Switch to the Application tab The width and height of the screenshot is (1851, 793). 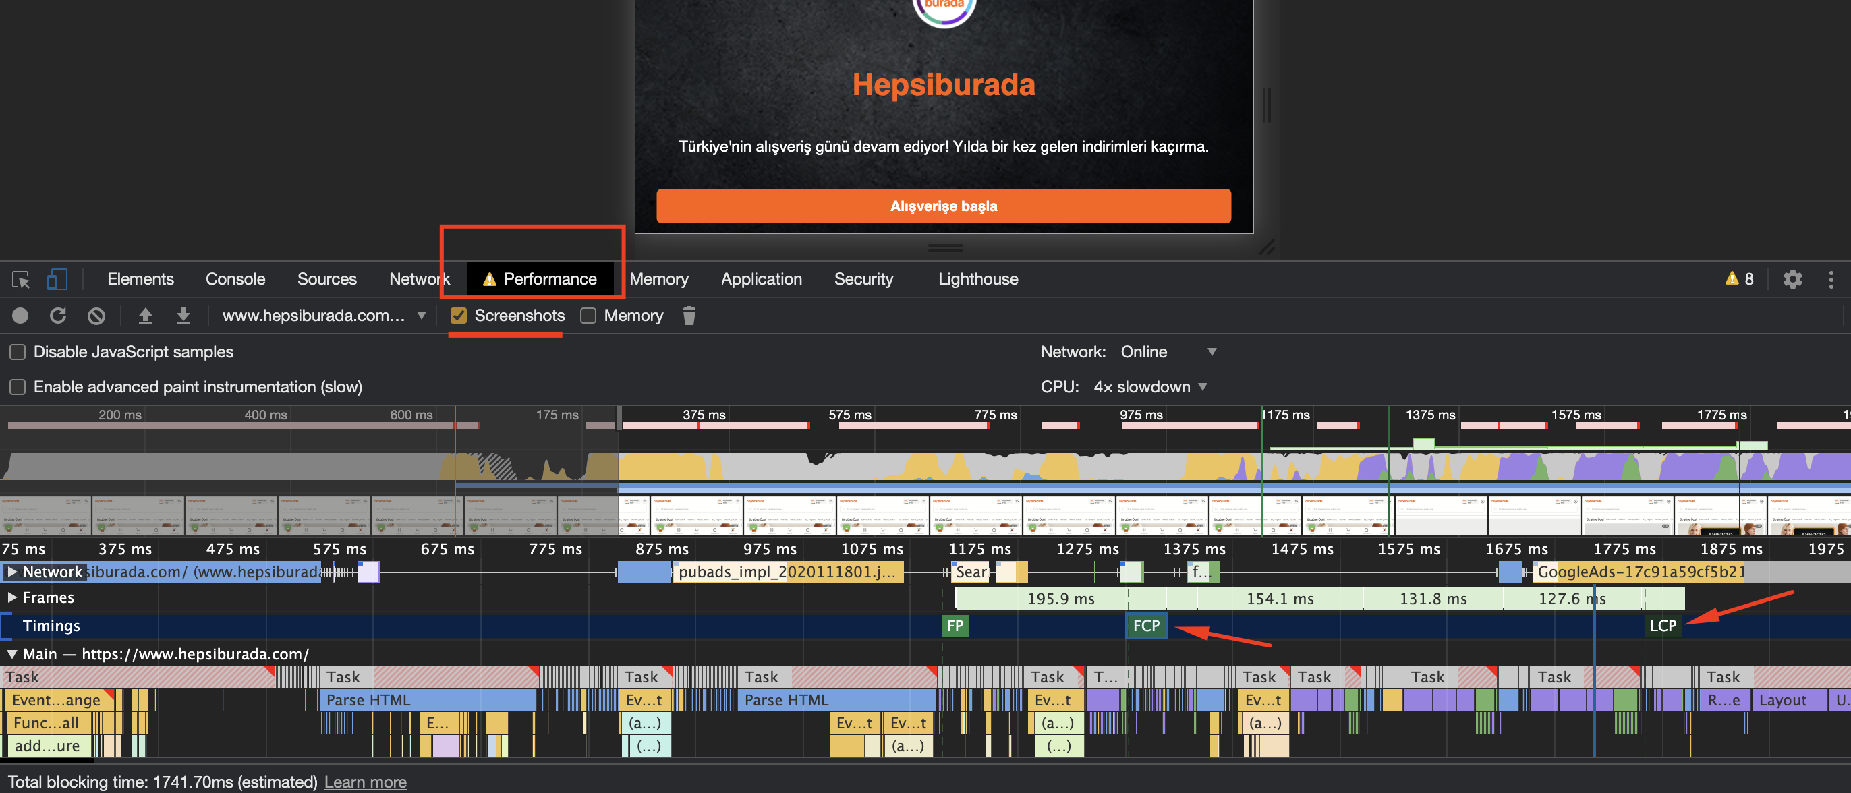pyautogui.click(x=761, y=279)
